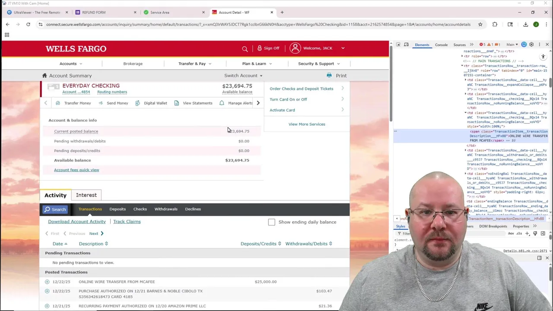Image resolution: width=553 pixels, height=311 pixels.
Task: Expand the Transfer & Pay menu
Action: coord(195,63)
